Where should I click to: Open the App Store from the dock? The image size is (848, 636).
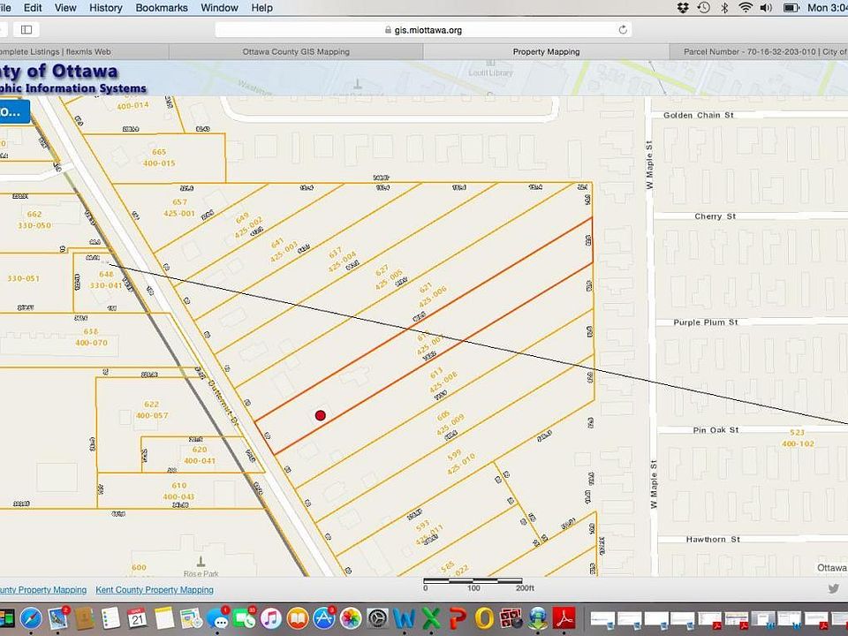point(324,618)
